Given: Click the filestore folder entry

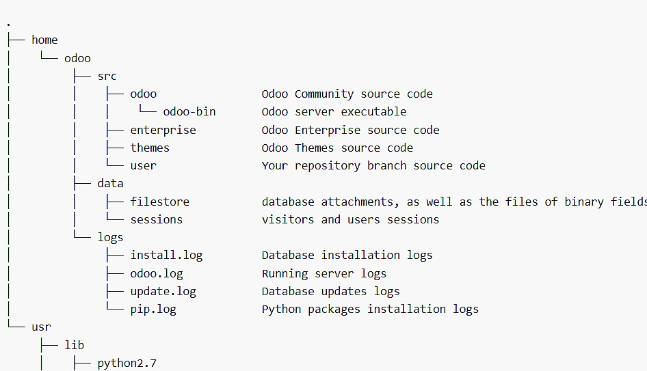Looking at the screenshot, I should (x=159, y=202).
